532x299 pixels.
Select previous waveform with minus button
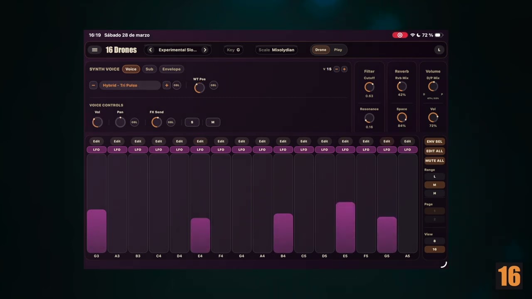[x=93, y=85]
